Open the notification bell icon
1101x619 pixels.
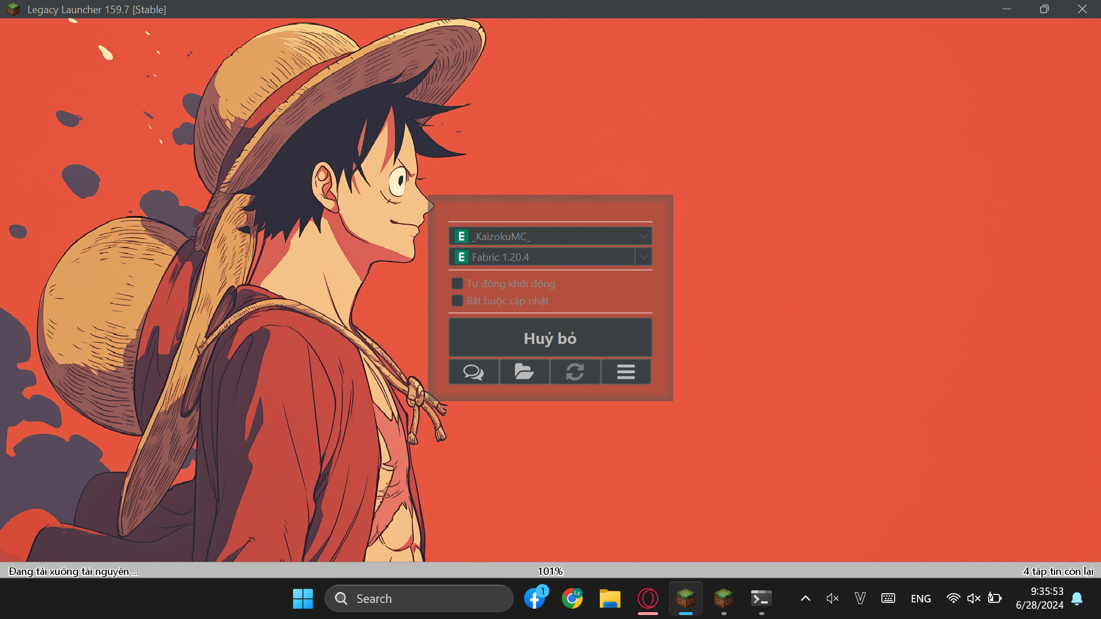coord(1077,598)
